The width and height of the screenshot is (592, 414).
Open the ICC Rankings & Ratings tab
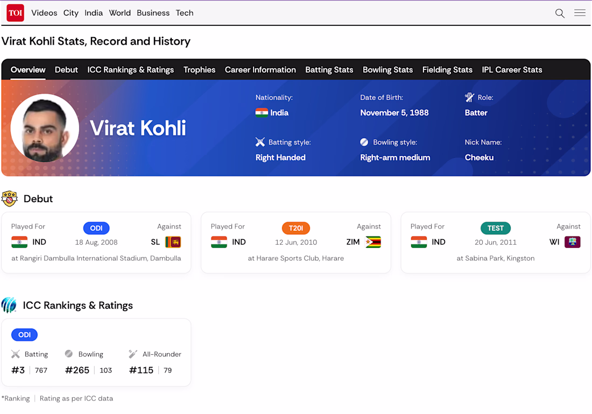[131, 70]
